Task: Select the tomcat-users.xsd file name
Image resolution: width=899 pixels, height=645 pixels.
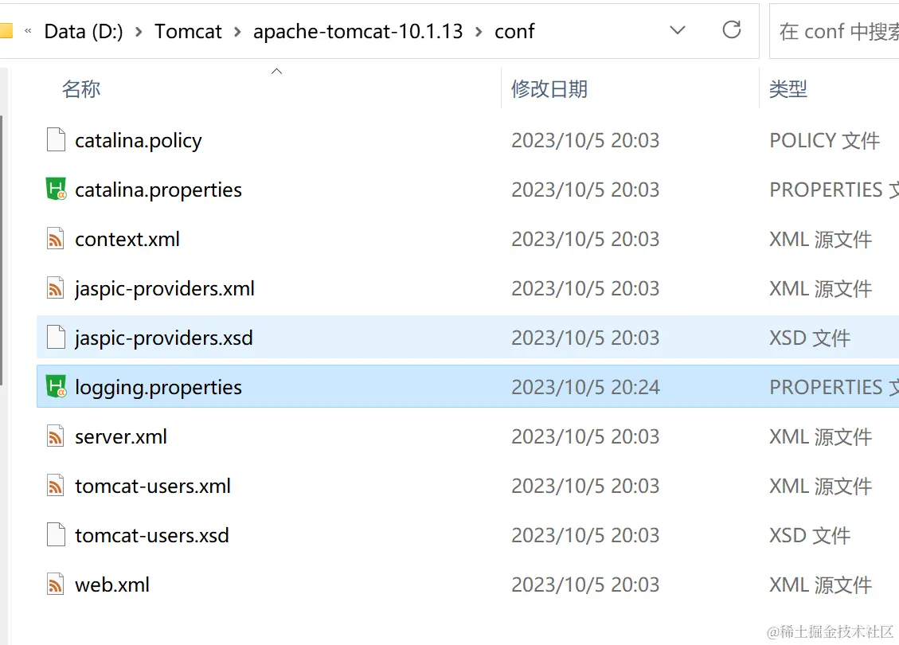Action: (x=152, y=535)
